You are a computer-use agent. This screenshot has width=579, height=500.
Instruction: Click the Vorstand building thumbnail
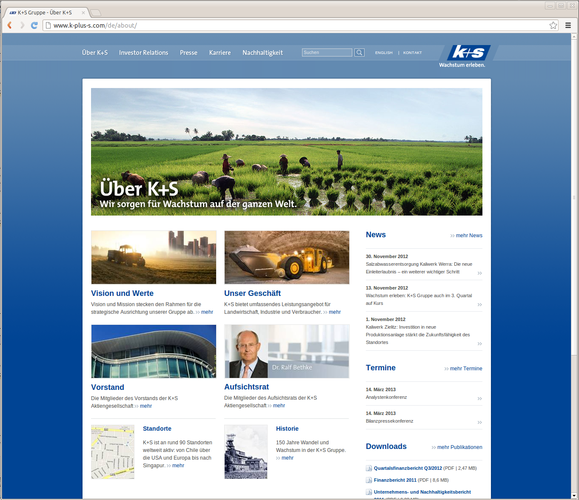154,351
